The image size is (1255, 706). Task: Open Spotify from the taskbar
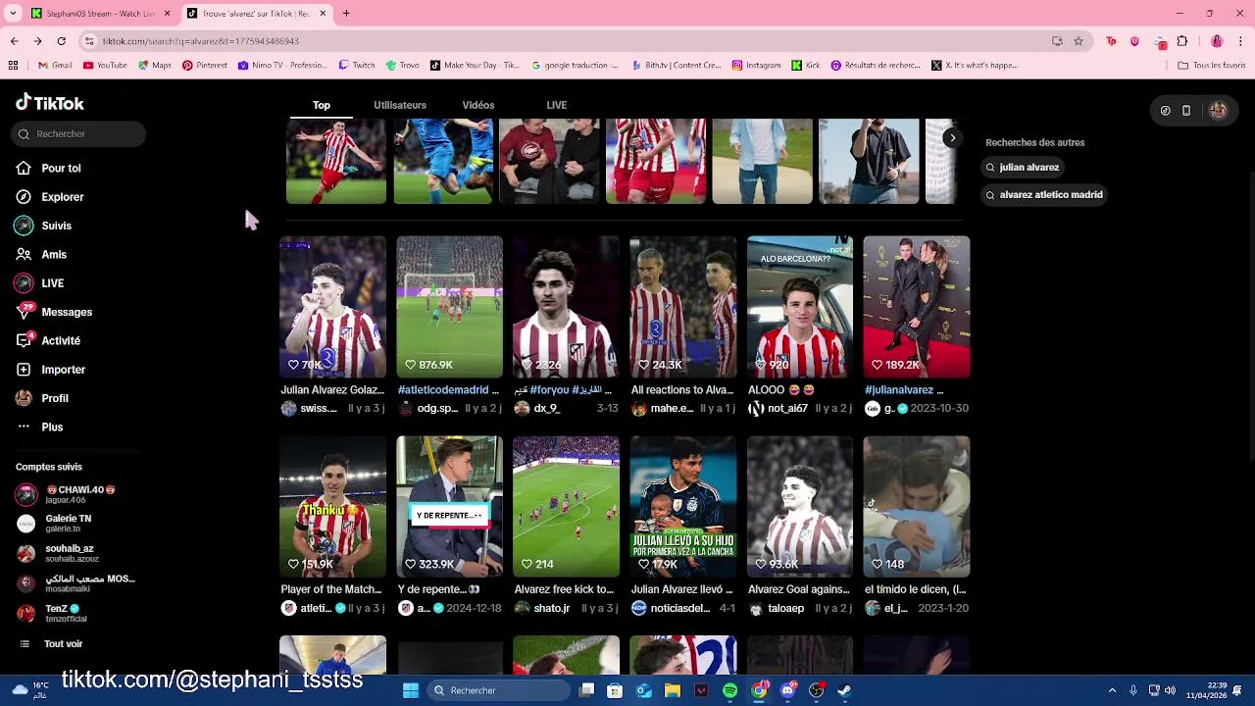(x=730, y=690)
